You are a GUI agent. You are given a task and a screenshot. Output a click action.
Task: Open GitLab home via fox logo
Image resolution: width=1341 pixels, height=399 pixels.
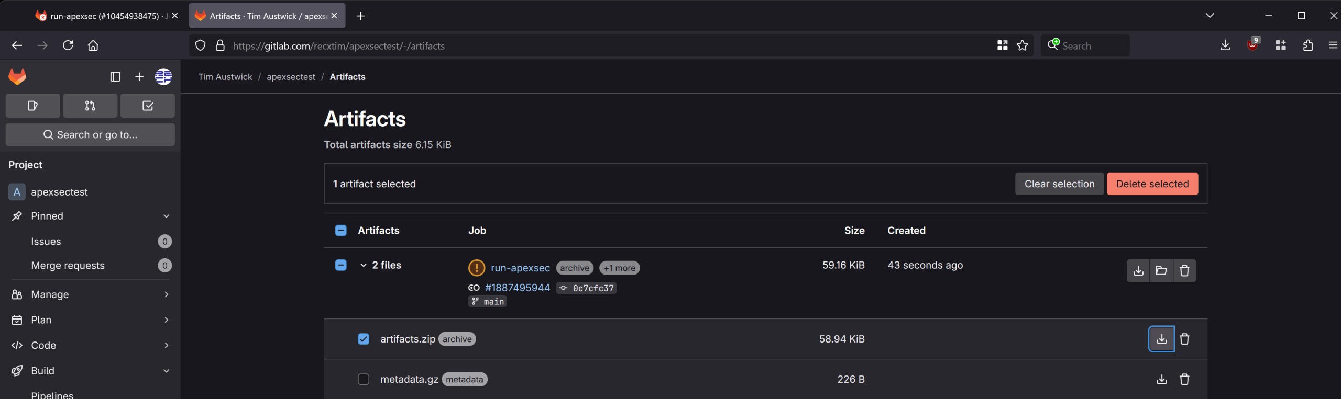(17, 77)
